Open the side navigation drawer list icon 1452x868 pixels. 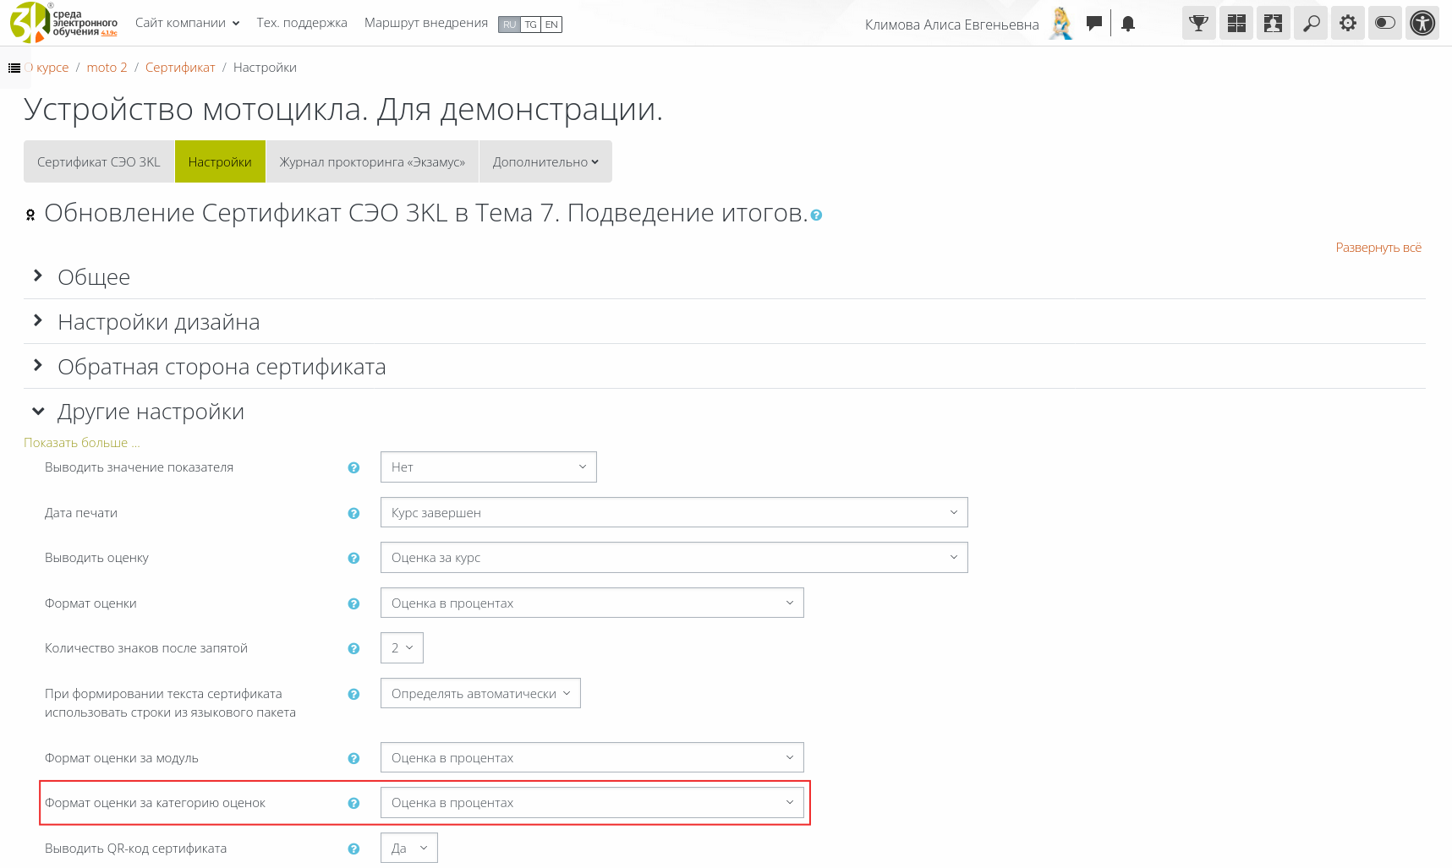click(x=14, y=68)
